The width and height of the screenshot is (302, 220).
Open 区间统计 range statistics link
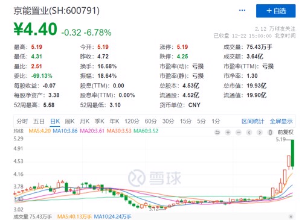tap(252, 121)
